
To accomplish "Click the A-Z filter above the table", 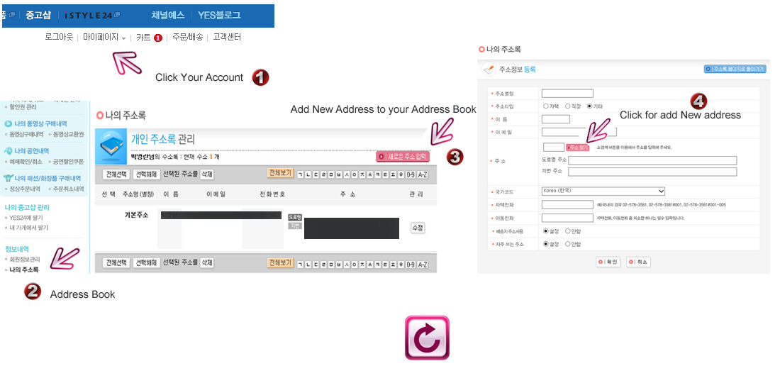I will [423, 174].
